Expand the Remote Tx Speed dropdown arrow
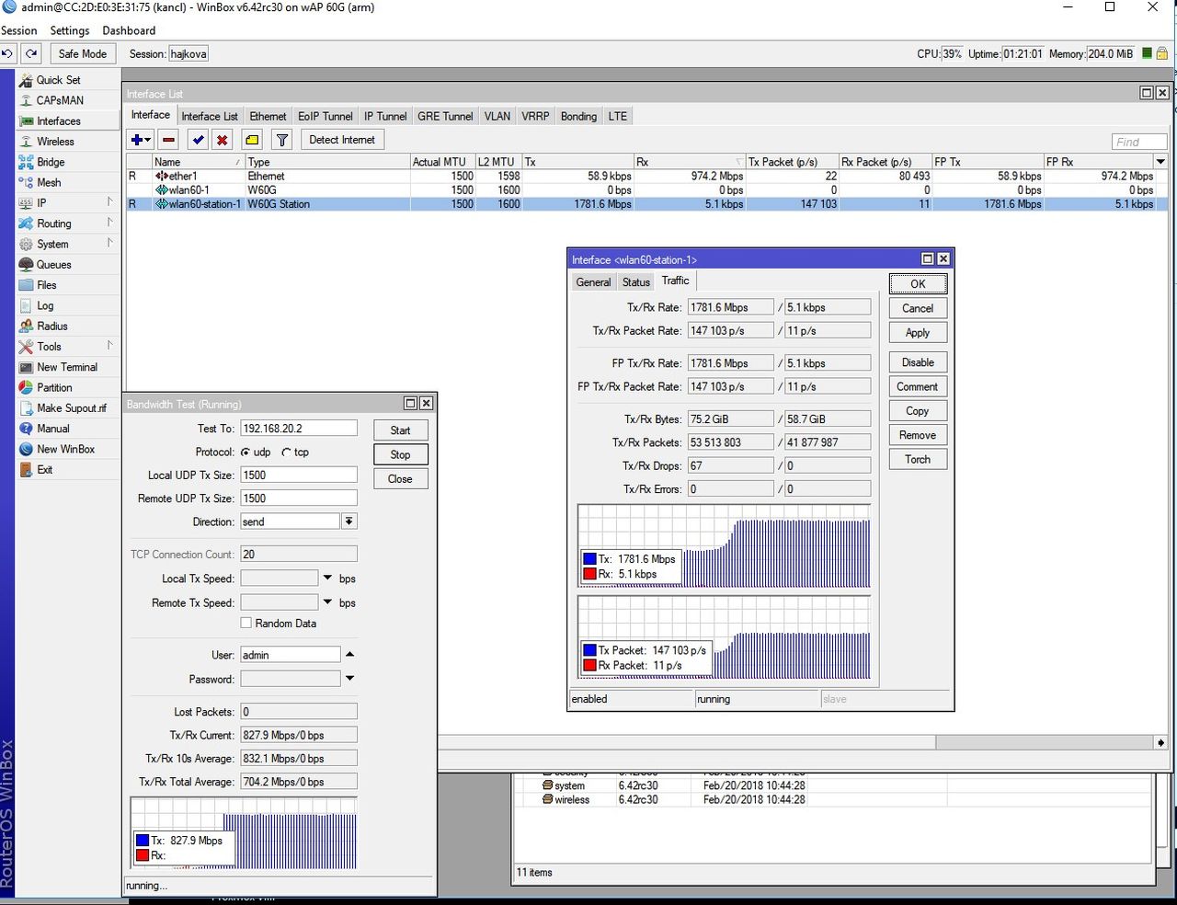Viewport: 1177px width, 905px height. click(327, 601)
